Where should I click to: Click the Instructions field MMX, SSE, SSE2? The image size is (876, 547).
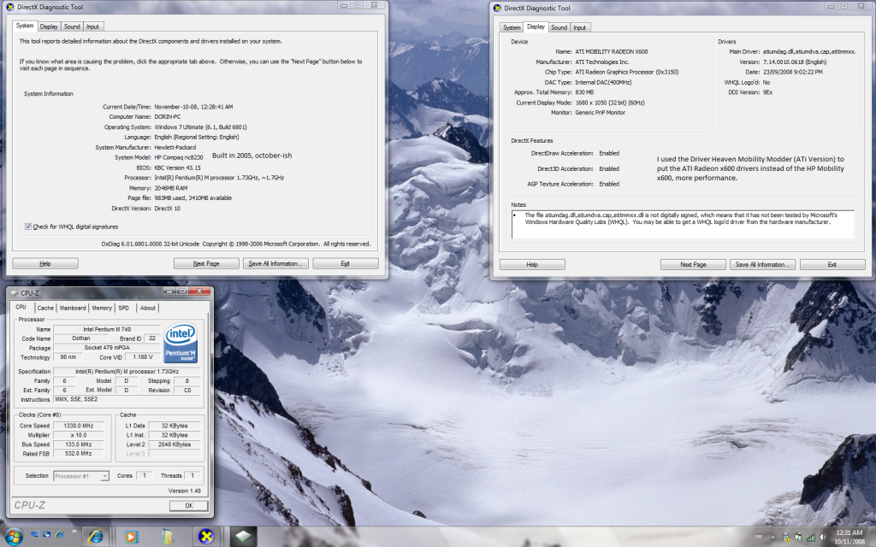(x=127, y=400)
